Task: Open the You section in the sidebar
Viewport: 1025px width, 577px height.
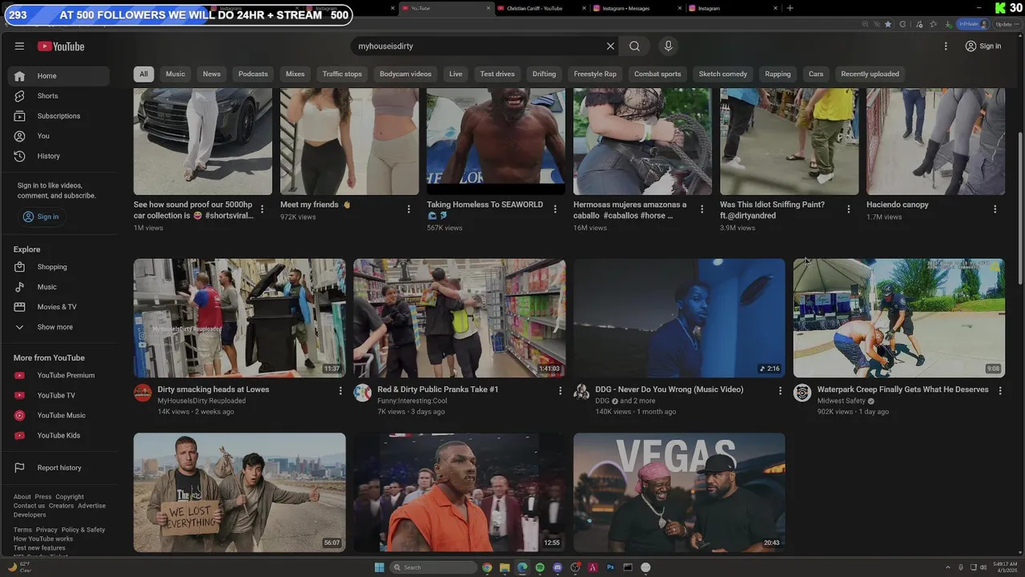Action: pos(58,136)
